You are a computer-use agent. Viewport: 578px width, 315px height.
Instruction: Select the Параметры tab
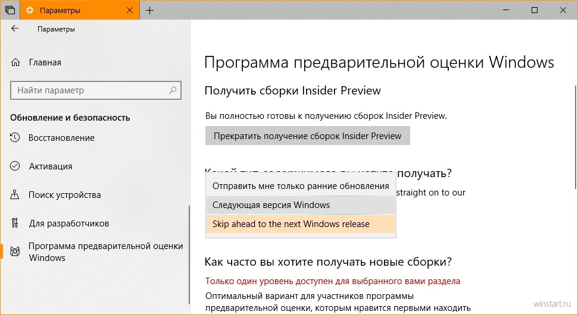80,10
